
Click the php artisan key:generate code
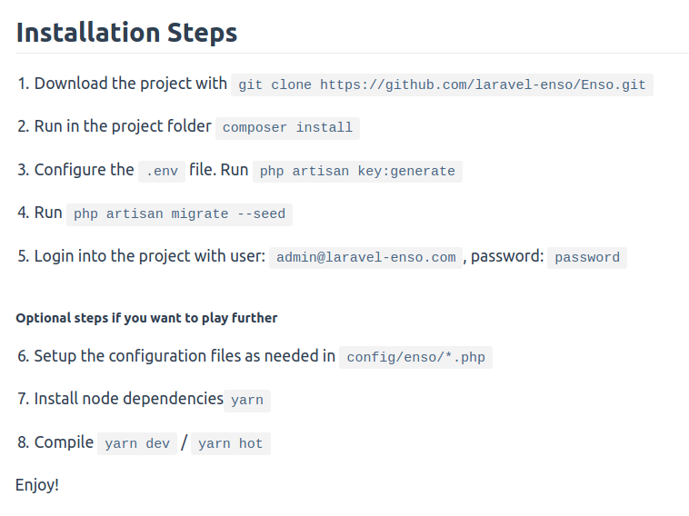[357, 171]
